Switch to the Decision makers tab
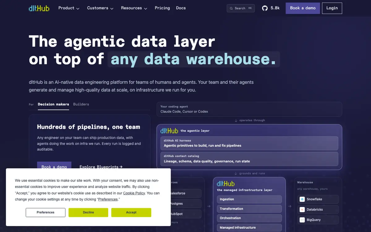Screen dimensions: 371x232 53,104
